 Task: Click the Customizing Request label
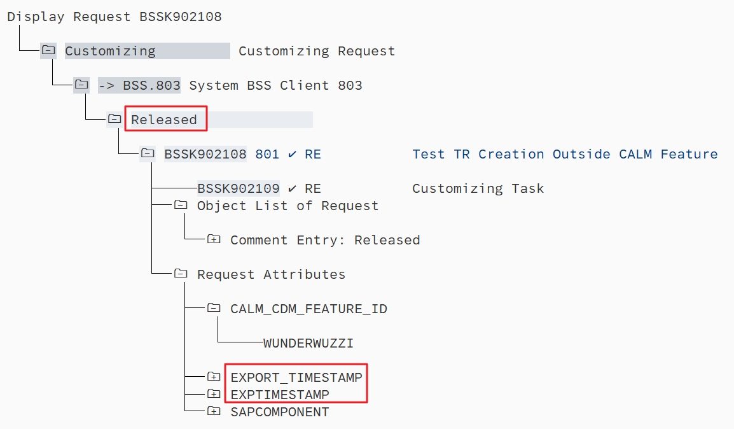tap(316, 51)
